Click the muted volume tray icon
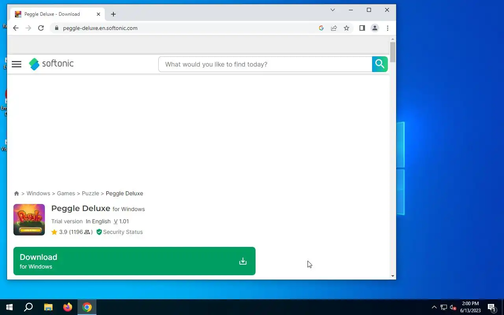Image resolution: width=504 pixels, height=315 pixels. click(453, 307)
